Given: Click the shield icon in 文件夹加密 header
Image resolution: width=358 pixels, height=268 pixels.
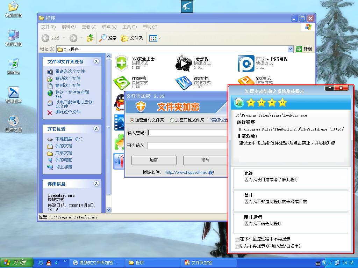Looking at the screenshot, I should [141, 107].
